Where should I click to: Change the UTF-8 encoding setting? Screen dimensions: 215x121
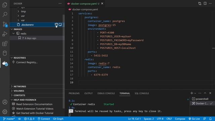160,119
